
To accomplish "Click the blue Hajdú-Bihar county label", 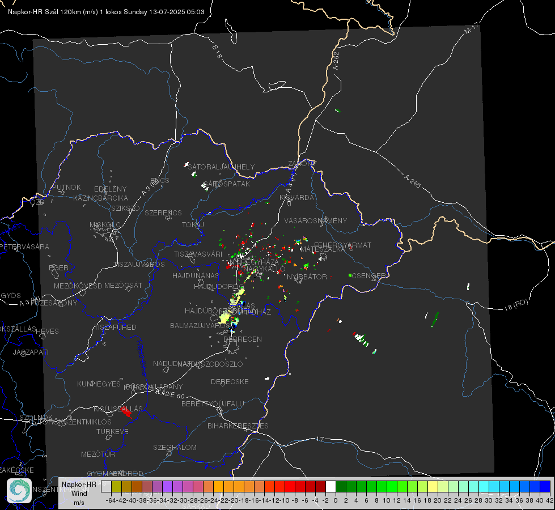I will tap(141, 358).
